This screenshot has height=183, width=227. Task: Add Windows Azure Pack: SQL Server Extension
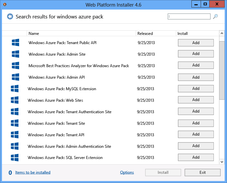(196, 157)
